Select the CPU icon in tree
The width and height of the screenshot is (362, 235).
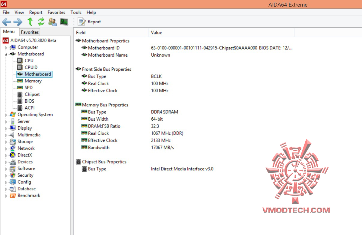tap(20, 61)
